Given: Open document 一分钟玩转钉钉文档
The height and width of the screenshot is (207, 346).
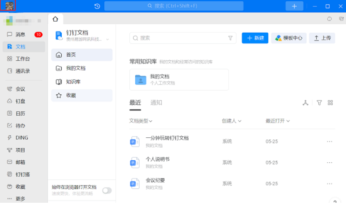Looking at the screenshot, I should pos(167,138).
